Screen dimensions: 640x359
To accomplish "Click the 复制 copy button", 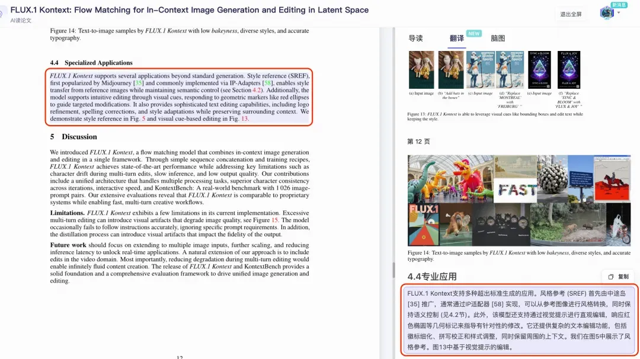I will point(618,277).
